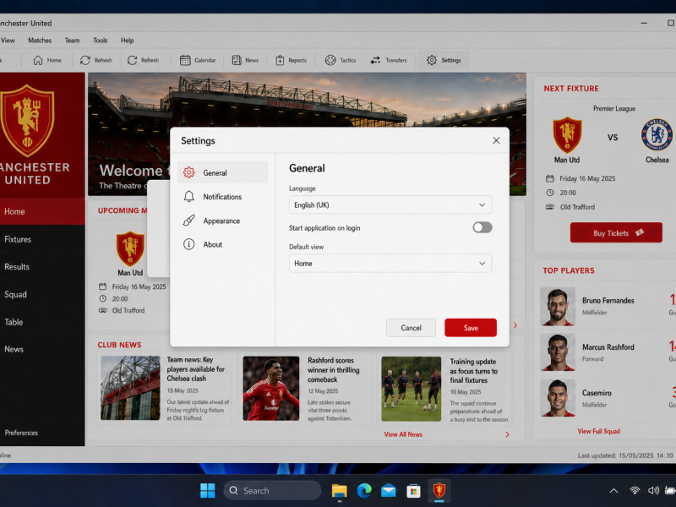
Task: Open the Transfers toolbar icon
Action: [375, 60]
